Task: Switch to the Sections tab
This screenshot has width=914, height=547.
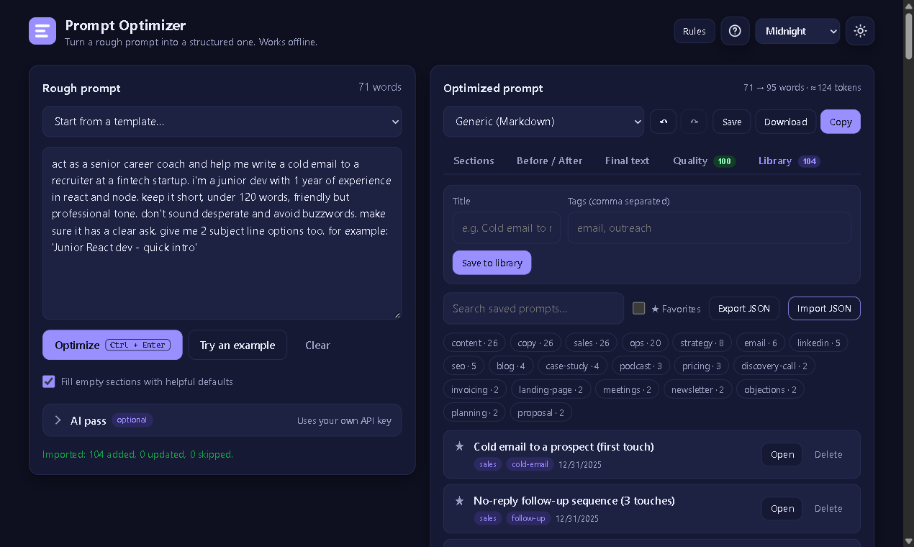Action: [474, 161]
